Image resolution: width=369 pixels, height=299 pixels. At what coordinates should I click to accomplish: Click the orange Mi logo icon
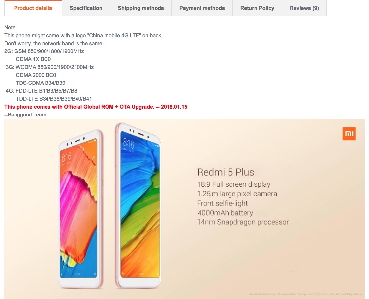(x=349, y=133)
